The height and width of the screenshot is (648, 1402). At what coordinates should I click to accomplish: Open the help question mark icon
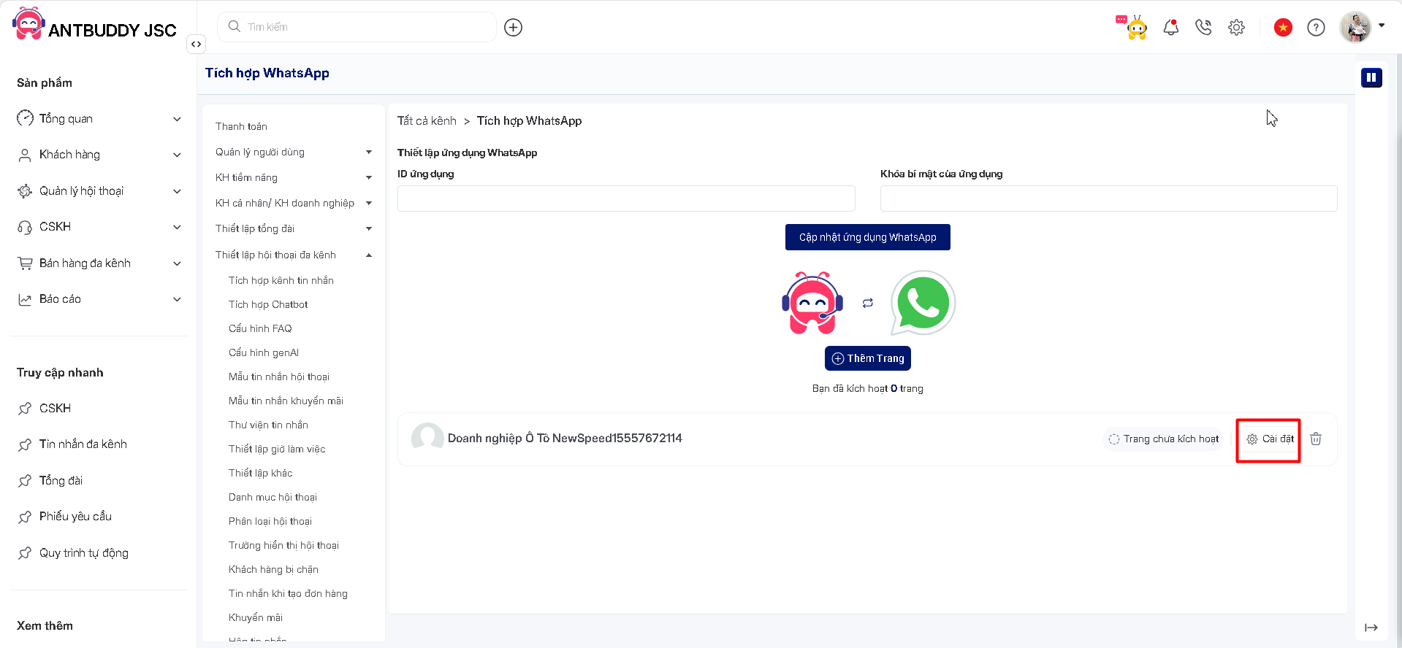point(1316,28)
